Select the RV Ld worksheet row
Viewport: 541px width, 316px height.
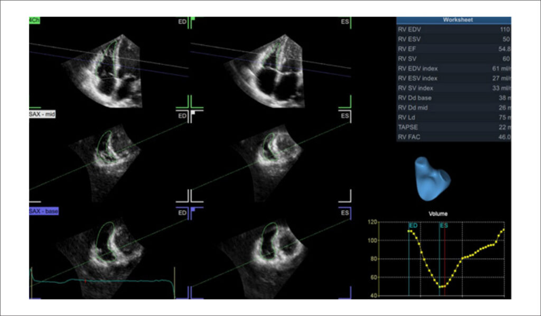pos(454,117)
